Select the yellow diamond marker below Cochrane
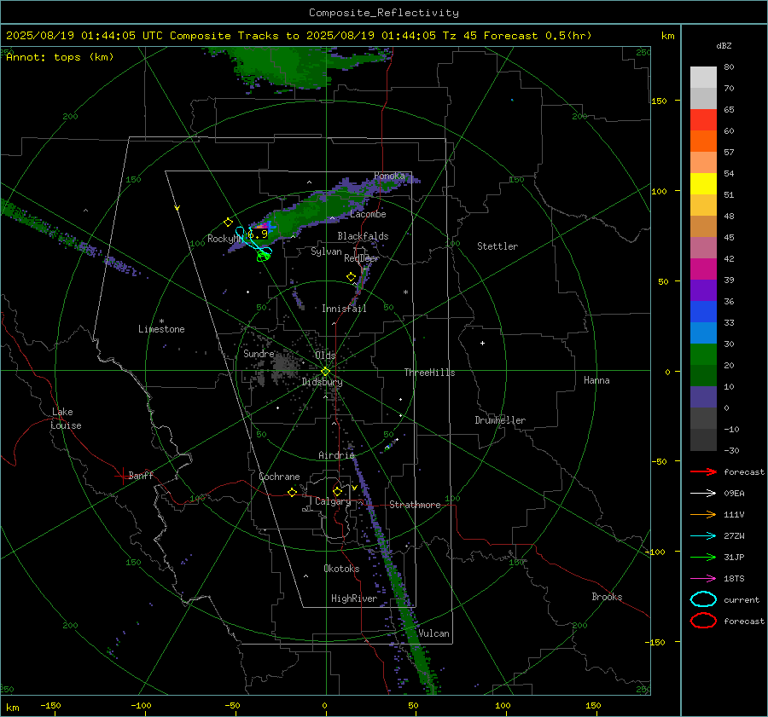This screenshot has height=717, width=768. pos(292,492)
